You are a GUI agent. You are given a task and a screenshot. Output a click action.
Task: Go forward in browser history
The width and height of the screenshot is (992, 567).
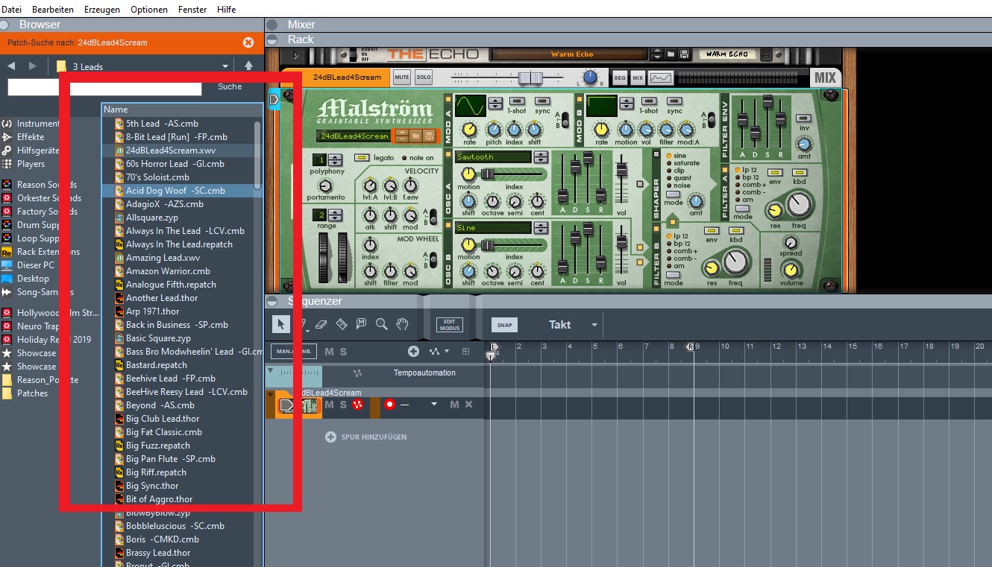(x=32, y=66)
